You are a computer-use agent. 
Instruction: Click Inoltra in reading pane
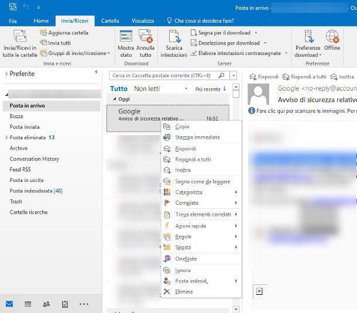[x=342, y=77]
